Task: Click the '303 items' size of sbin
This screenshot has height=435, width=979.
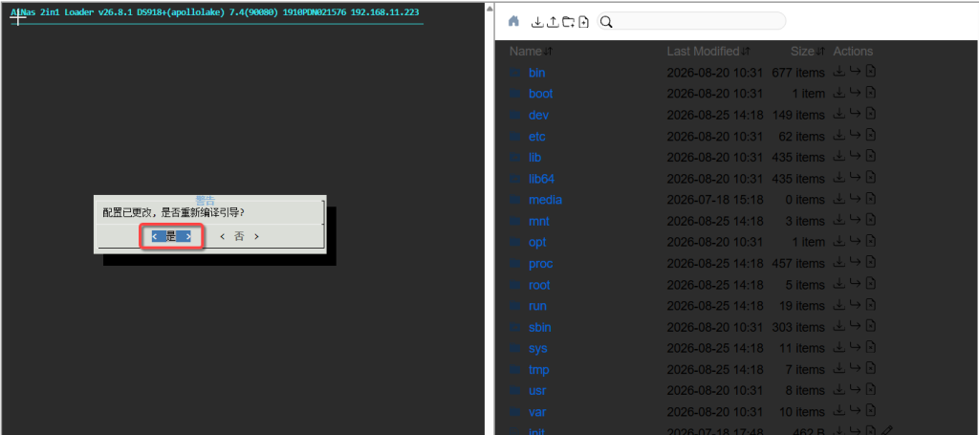Action: [798, 327]
